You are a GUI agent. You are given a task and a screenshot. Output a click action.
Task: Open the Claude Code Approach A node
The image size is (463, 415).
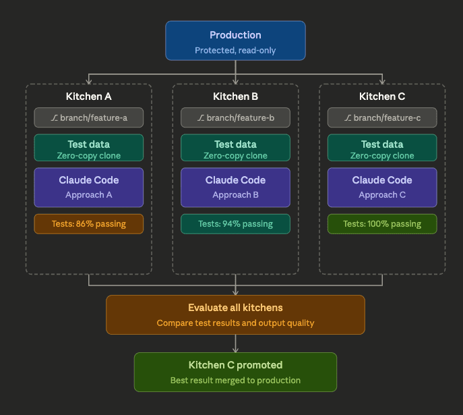coord(89,187)
